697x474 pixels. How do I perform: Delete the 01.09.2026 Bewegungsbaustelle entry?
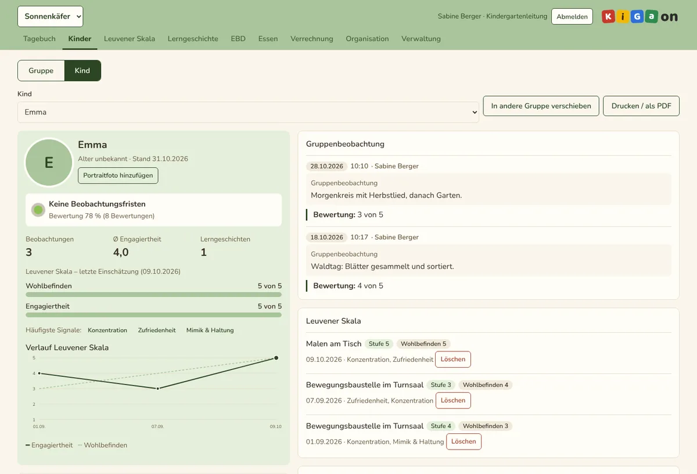464,441
